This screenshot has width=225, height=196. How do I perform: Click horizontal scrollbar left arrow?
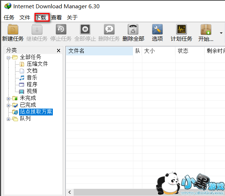point(70,192)
